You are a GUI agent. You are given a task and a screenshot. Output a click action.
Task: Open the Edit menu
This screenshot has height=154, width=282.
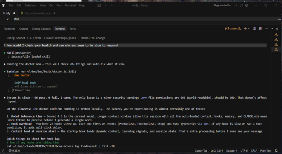19,5
